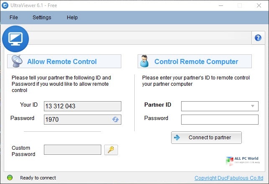Click the Your ID label
The height and width of the screenshot is (184, 269).
pos(28,105)
